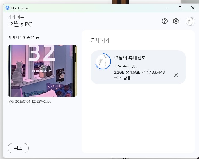Image resolution: width=199 pixels, height=159 pixels.
Task: Click the 이미지 1개 공유 중 label
Action: click(x=23, y=37)
